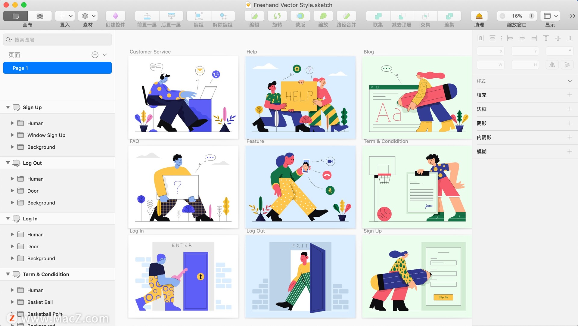578x326 pixels.
Task: Click the 联集 (Unite) icon in toolbar
Action: (378, 15)
